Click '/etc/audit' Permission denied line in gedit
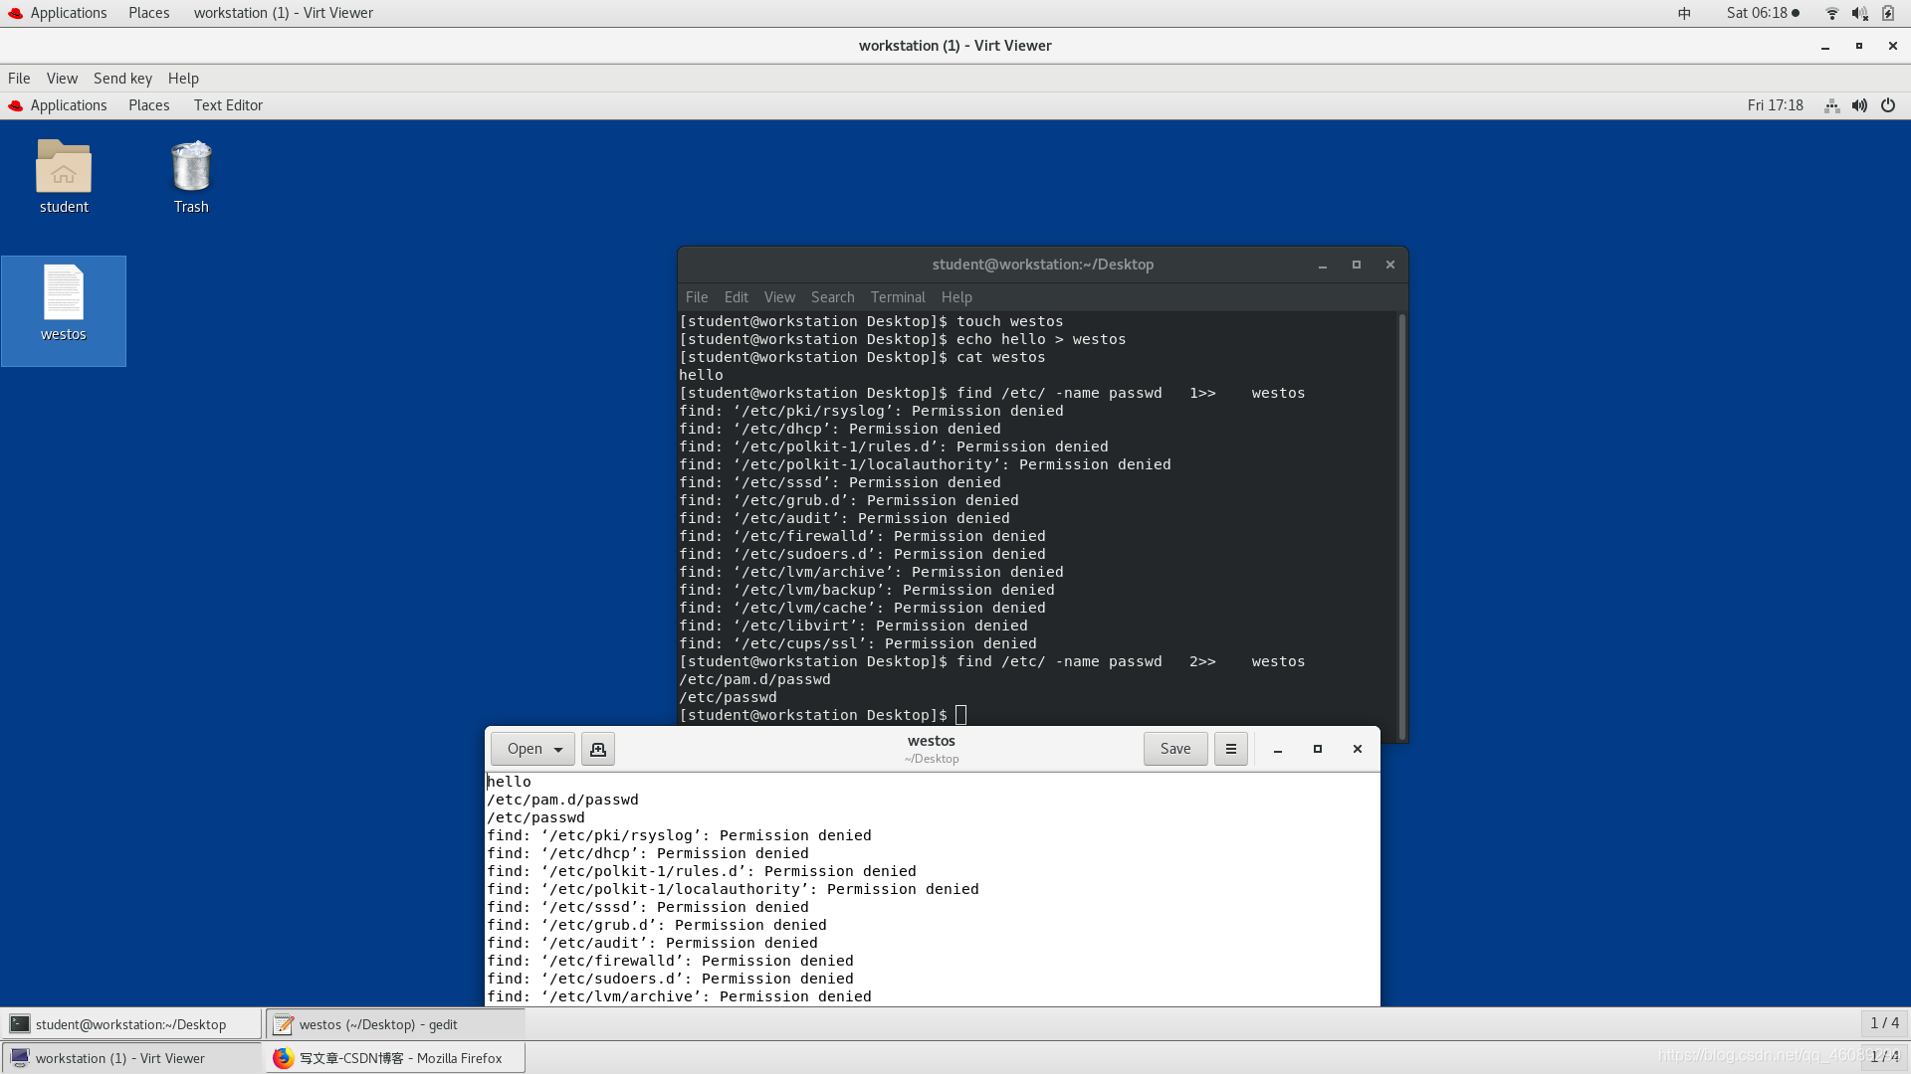 pos(652,943)
